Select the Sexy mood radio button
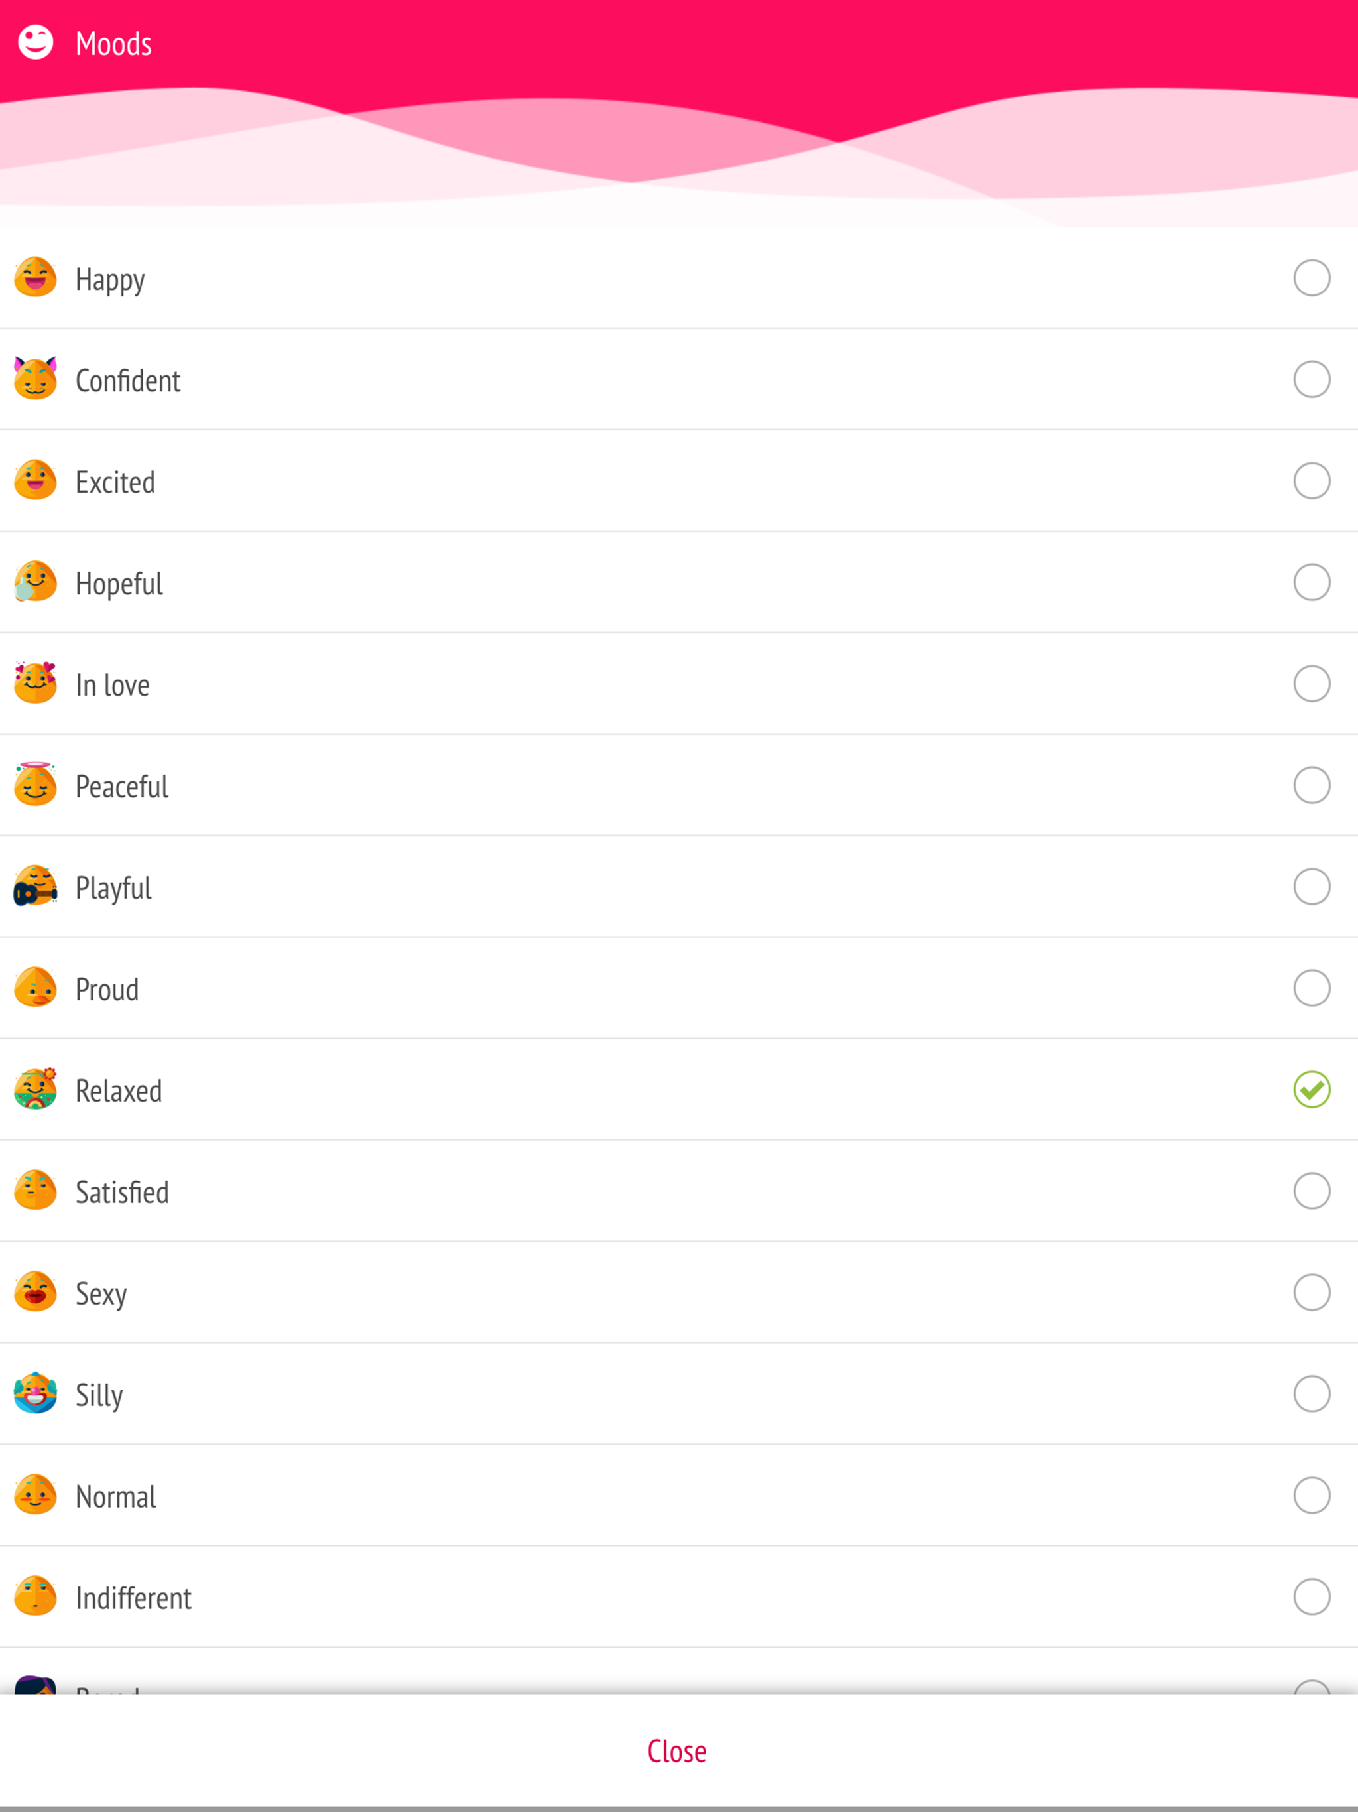This screenshot has width=1358, height=1812. 1312,1292
